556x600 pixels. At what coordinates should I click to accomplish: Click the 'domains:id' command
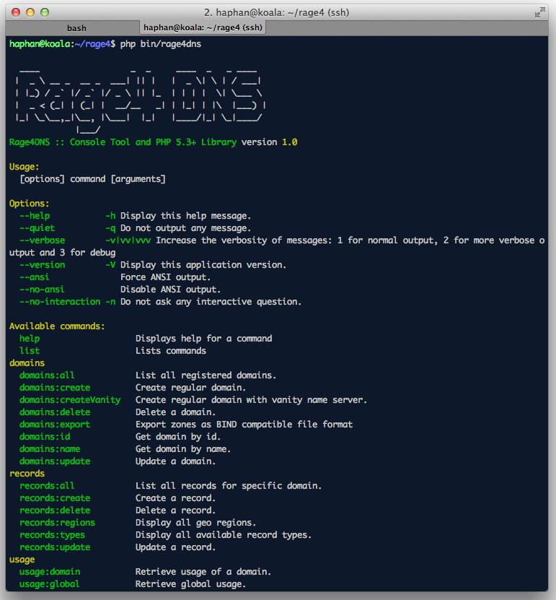click(45, 437)
